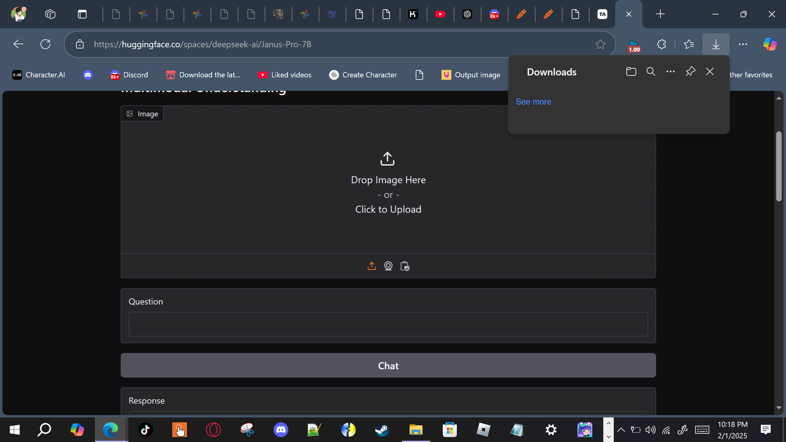Click the page vertical scrollbar thumb
786x442 pixels.
[x=779, y=166]
